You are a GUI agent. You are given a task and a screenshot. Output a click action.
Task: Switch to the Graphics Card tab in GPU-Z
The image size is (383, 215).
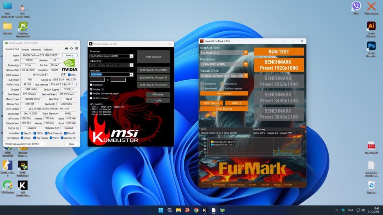click(x=12, y=49)
